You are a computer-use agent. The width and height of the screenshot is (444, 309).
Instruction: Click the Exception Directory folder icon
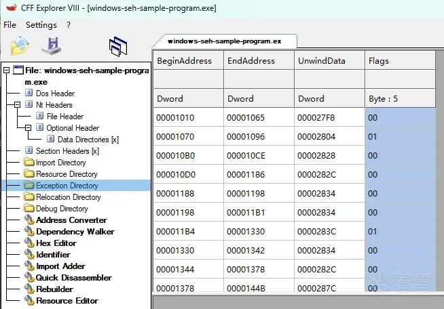coord(29,185)
